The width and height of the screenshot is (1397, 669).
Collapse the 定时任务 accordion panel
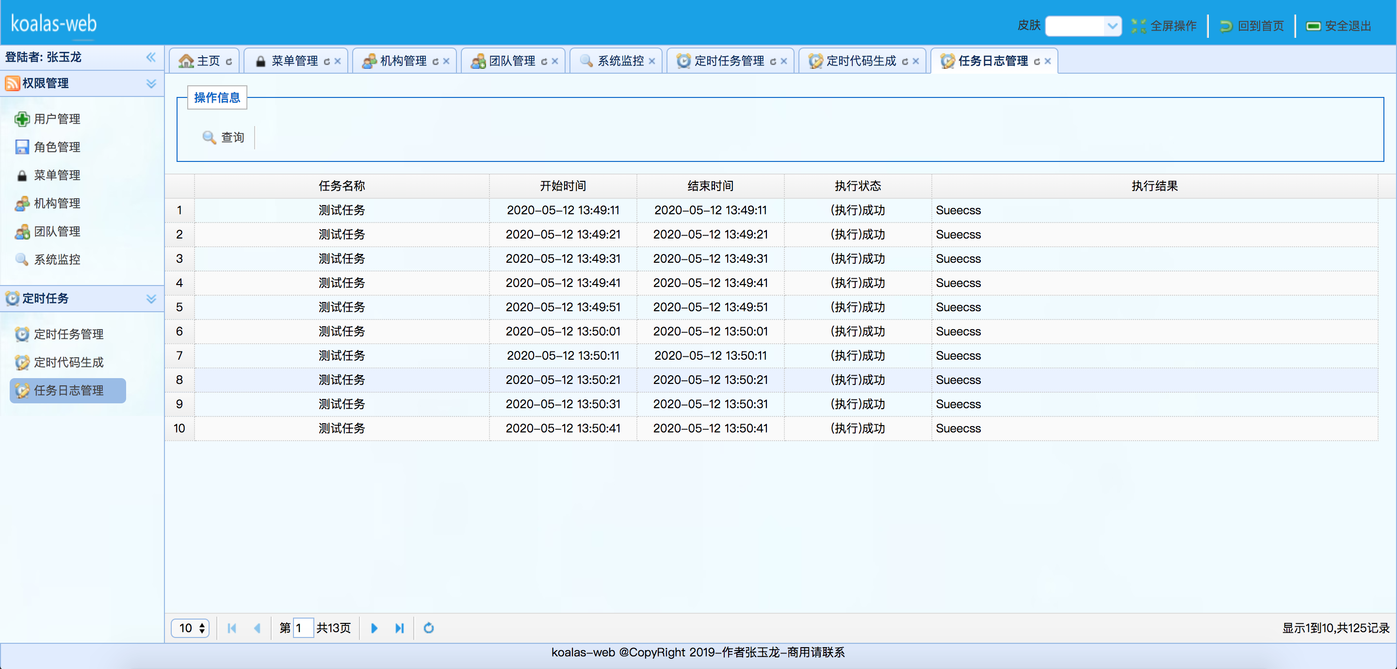point(151,299)
